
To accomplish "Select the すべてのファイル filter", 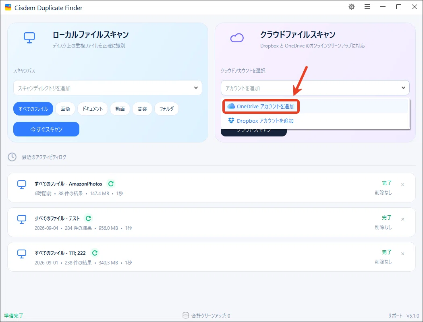I will point(33,109).
